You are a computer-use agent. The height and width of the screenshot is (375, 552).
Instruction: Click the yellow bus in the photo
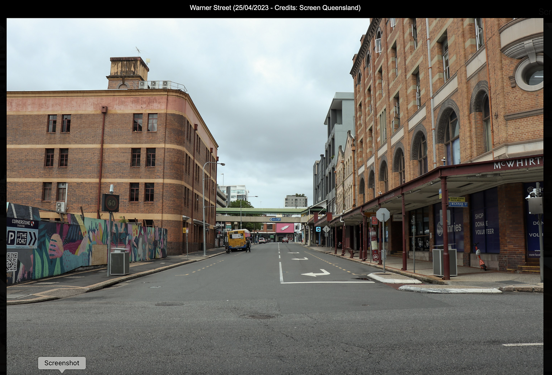(238, 240)
